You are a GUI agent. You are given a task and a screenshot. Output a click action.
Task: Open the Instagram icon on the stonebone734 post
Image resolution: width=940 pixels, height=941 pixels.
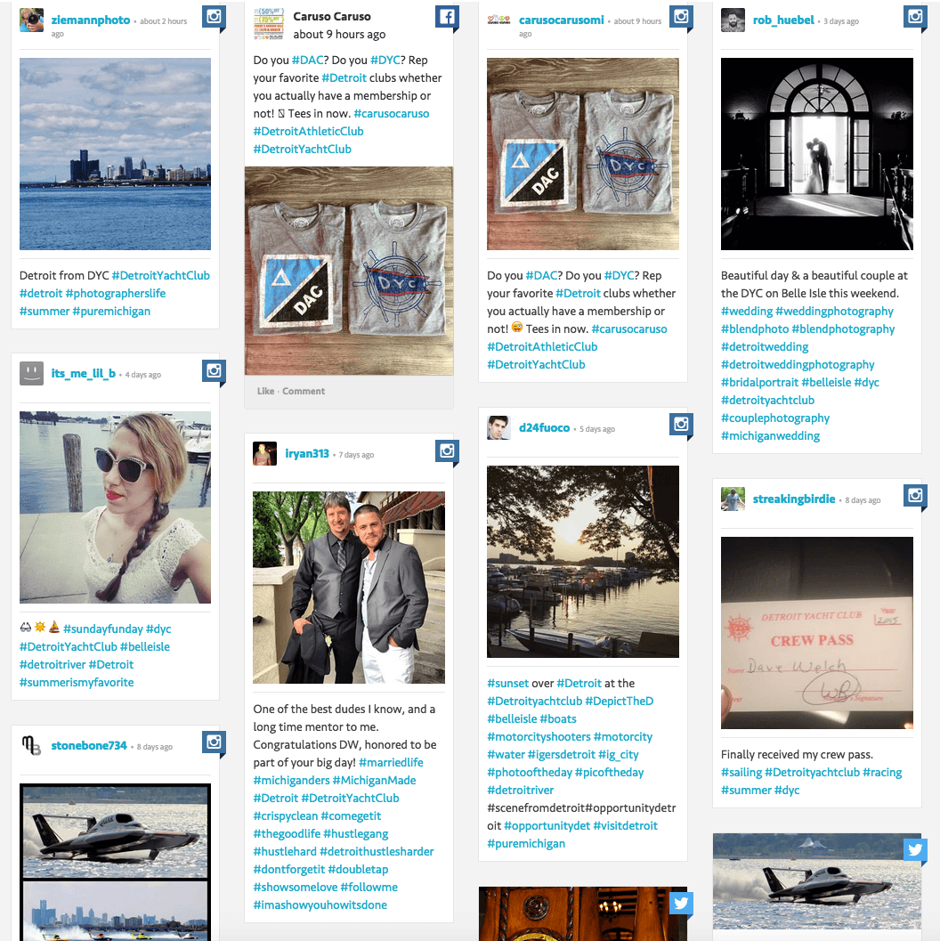tap(214, 742)
